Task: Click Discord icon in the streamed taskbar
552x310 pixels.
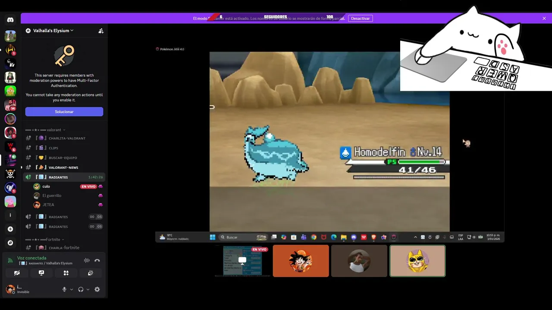Action: pyautogui.click(x=354, y=237)
